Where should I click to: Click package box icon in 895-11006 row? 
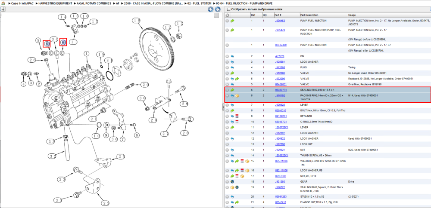247,161
